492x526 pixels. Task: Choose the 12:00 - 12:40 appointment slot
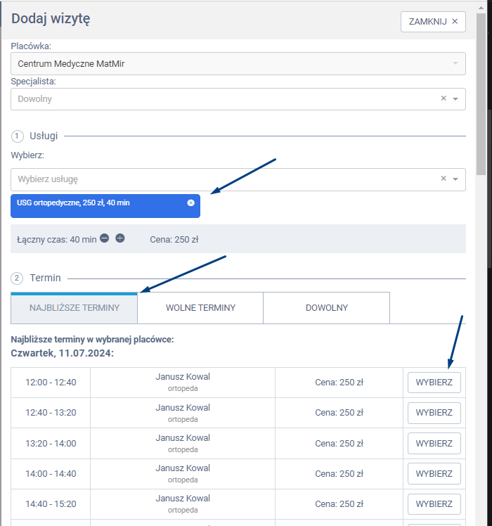coord(434,383)
